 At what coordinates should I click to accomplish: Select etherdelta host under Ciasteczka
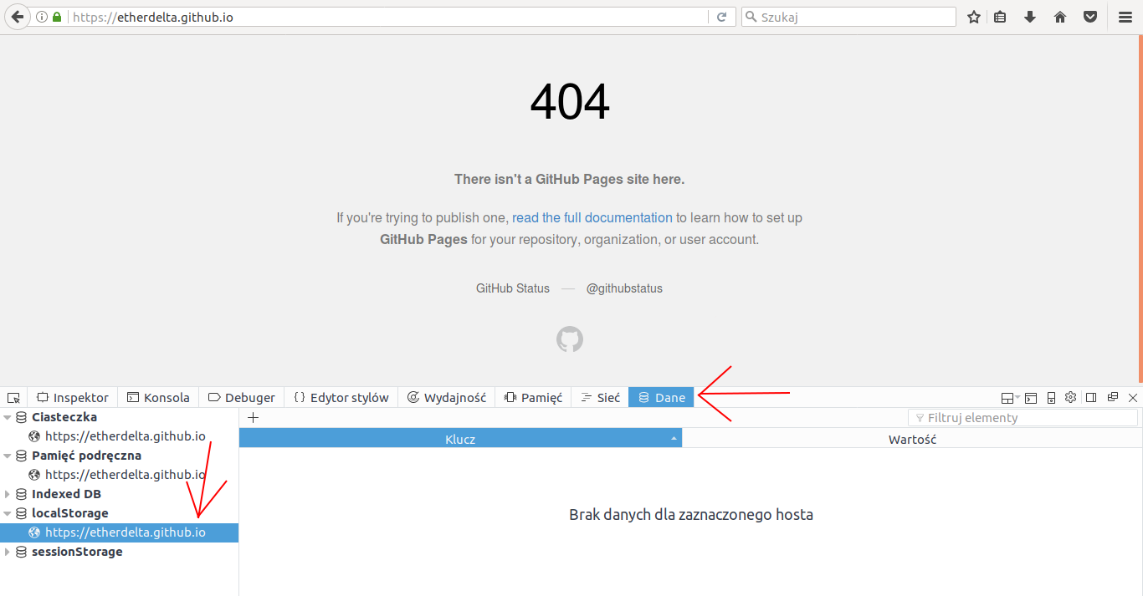(x=119, y=436)
